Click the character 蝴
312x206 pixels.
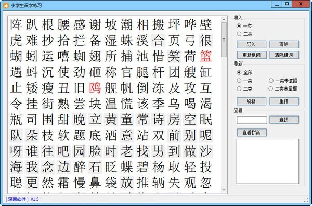pyautogui.click(x=16, y=56)
